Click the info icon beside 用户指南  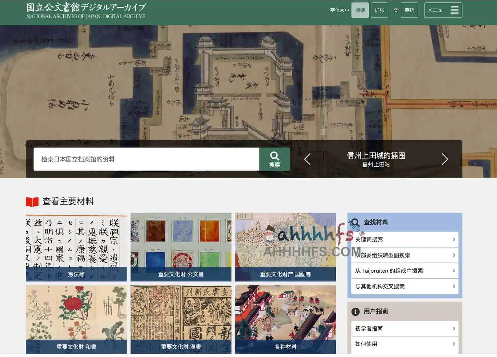[x=355, y=311]
